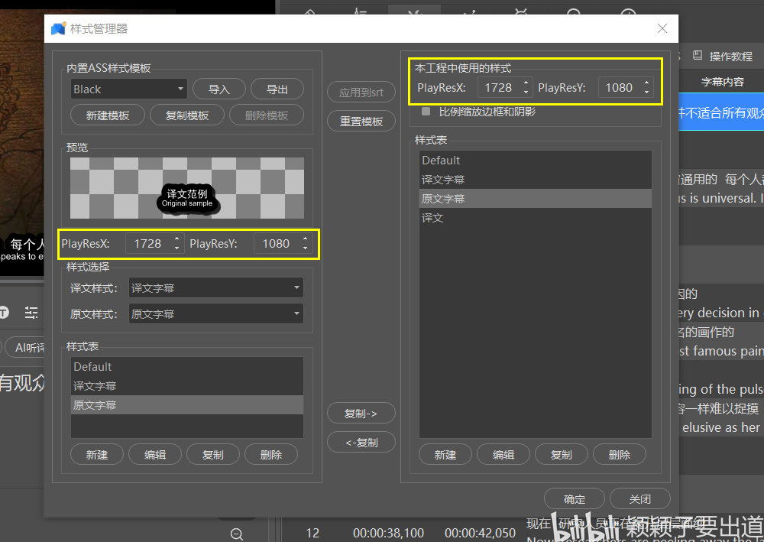
Task: Expand the 译文样式 dropdown
Action: pyautogui.click(x=216, y=287)
